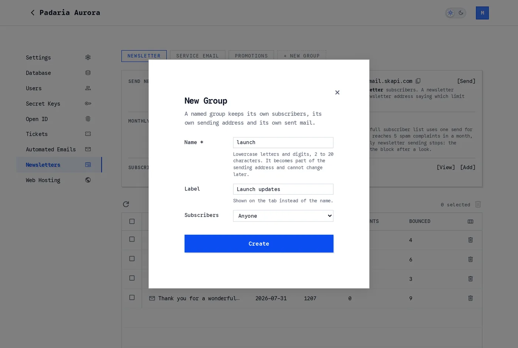This screenshot has height=348, width=518.
Task: Click the Automated Emails envelope icon
Action: click(88, 149)
